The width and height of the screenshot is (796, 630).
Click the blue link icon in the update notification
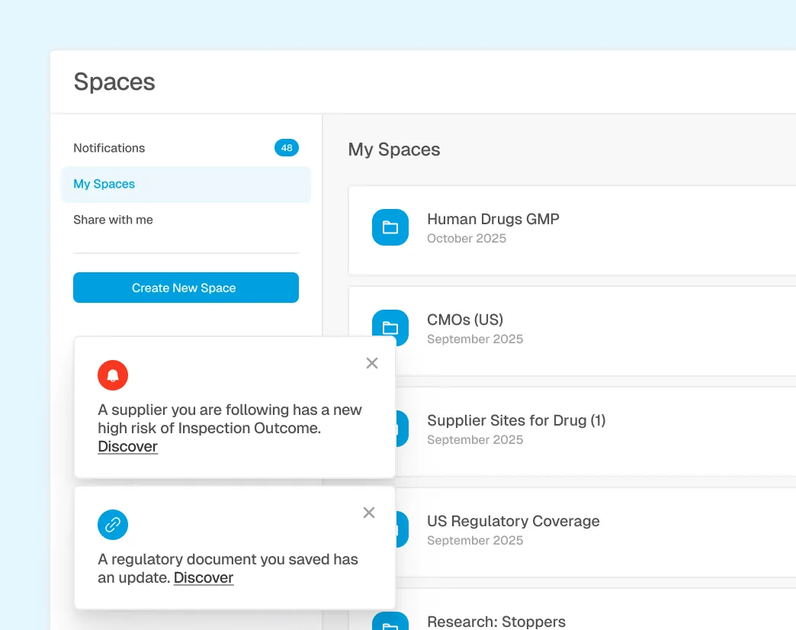[113, 524]
